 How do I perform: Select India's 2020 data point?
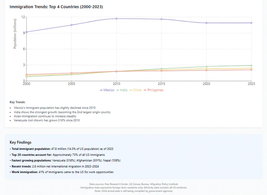click(207, 67)
